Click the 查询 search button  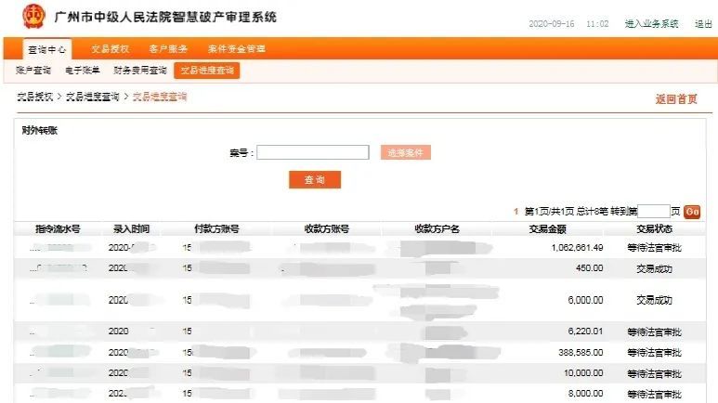coord(315,179)
